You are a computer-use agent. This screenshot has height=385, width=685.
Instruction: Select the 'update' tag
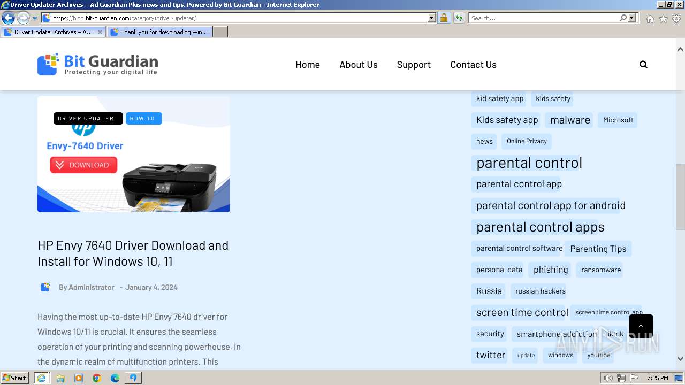[x=526, y=355]
